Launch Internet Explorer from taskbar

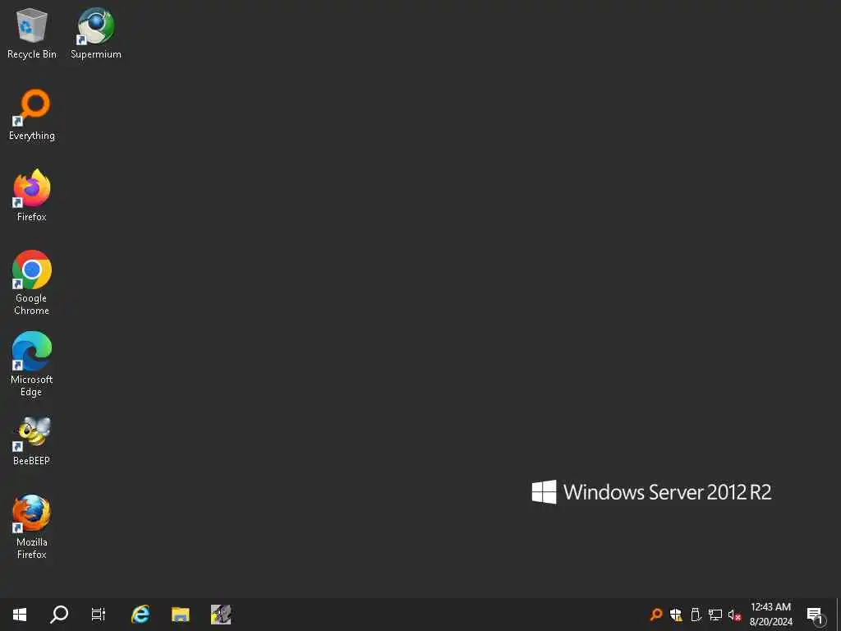coord(140,615)
